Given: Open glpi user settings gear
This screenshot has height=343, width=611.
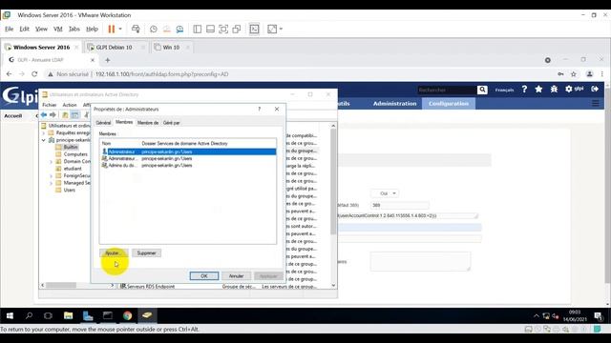Looking at the screenshot, I should (574, 89).
